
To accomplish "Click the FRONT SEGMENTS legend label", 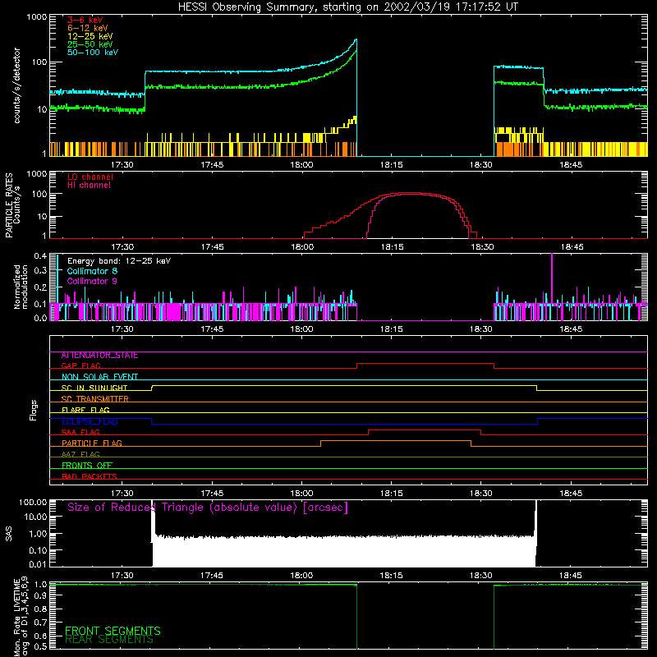I will tap(113, 631).
